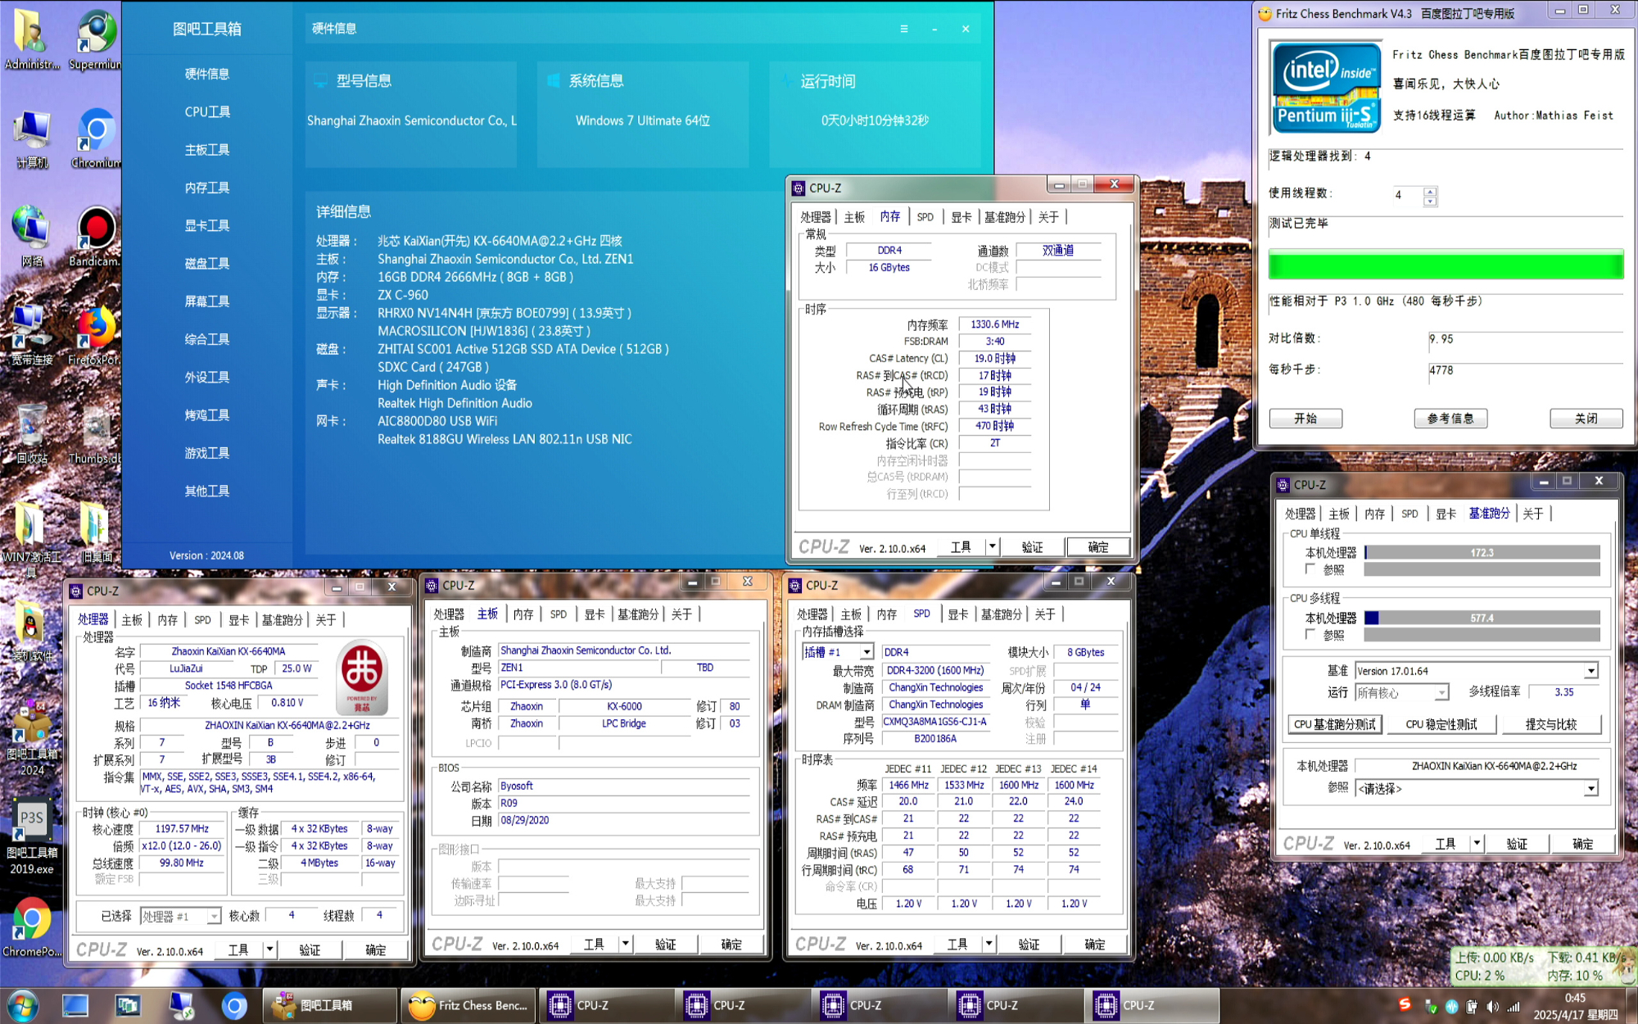Screen dimensions: 1638x1024
Task: Switch to 显卡 tab in CPU-Z benchmark window
Action: coord(1446,514)
